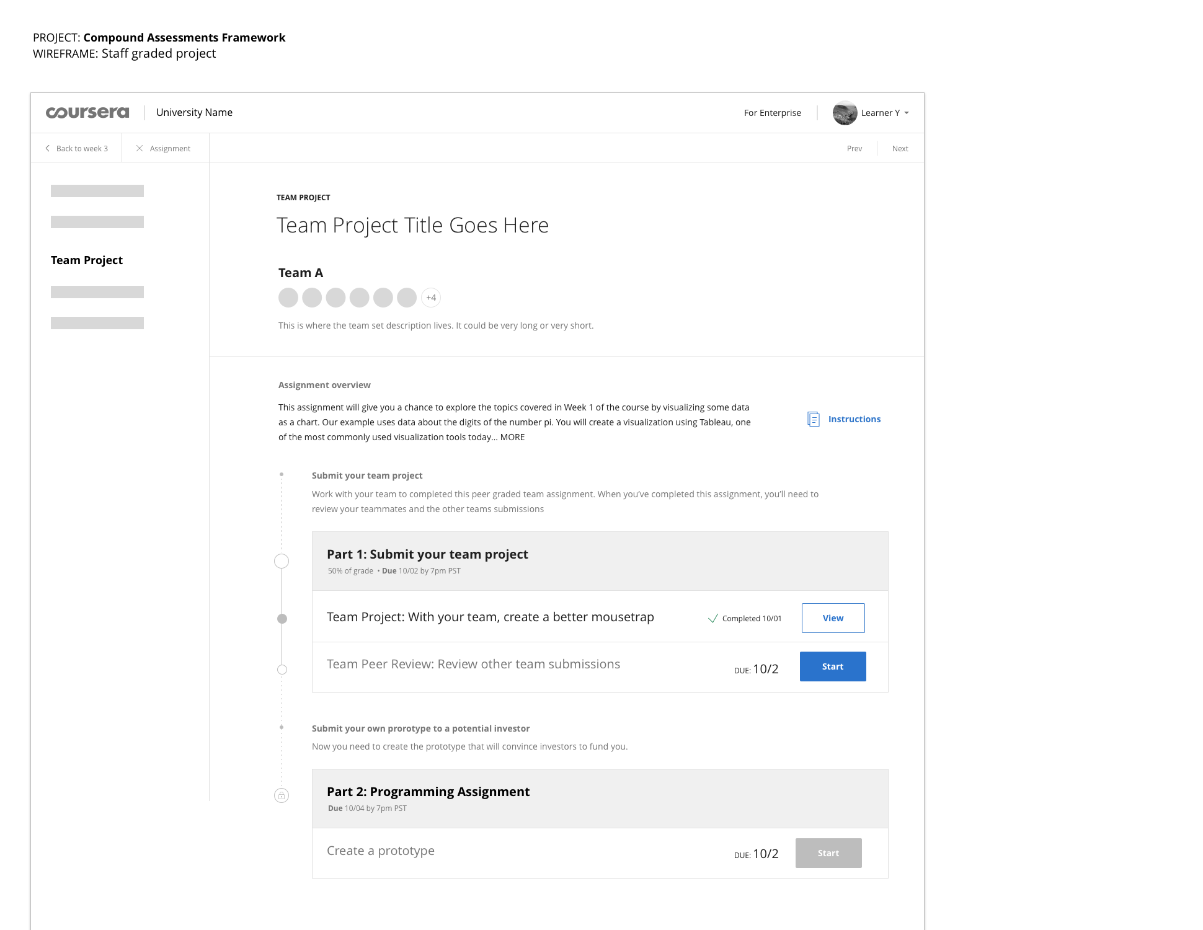Viewport: 1203px width, 930px height.
Task: Click the last gray team member avatar before +4
Action: (x=407, y=298)
